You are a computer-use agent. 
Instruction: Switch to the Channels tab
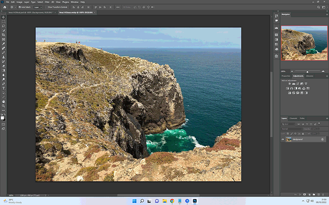point(293,118)
